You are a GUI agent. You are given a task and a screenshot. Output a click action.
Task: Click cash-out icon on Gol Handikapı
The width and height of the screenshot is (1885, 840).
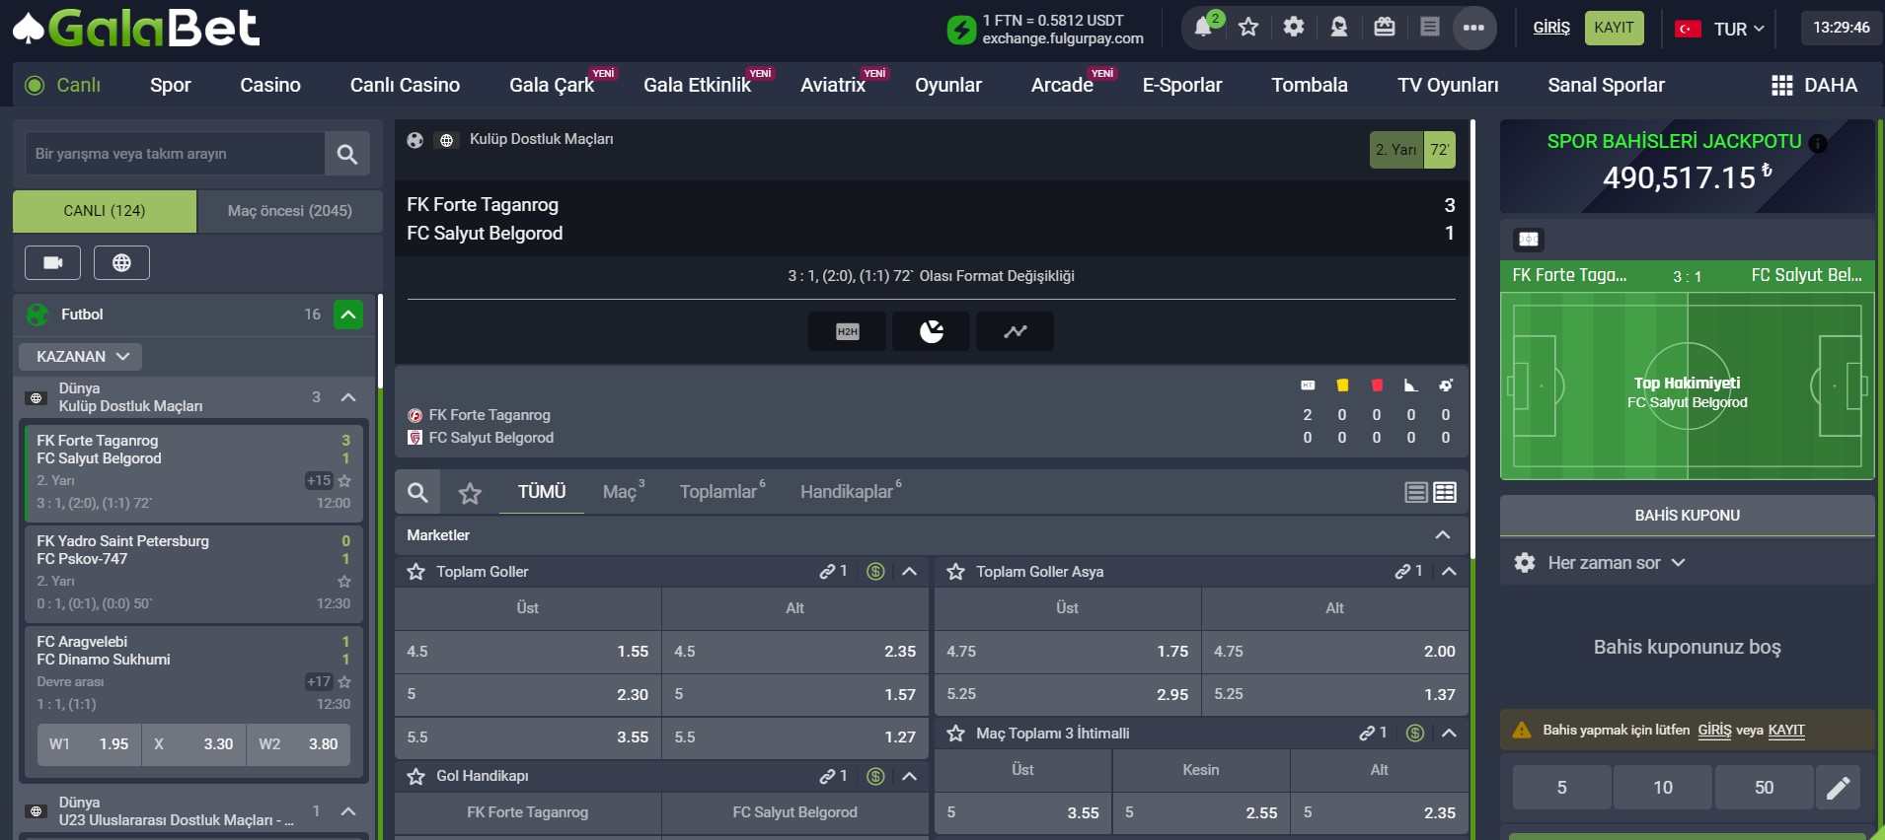tap(875, 776)
